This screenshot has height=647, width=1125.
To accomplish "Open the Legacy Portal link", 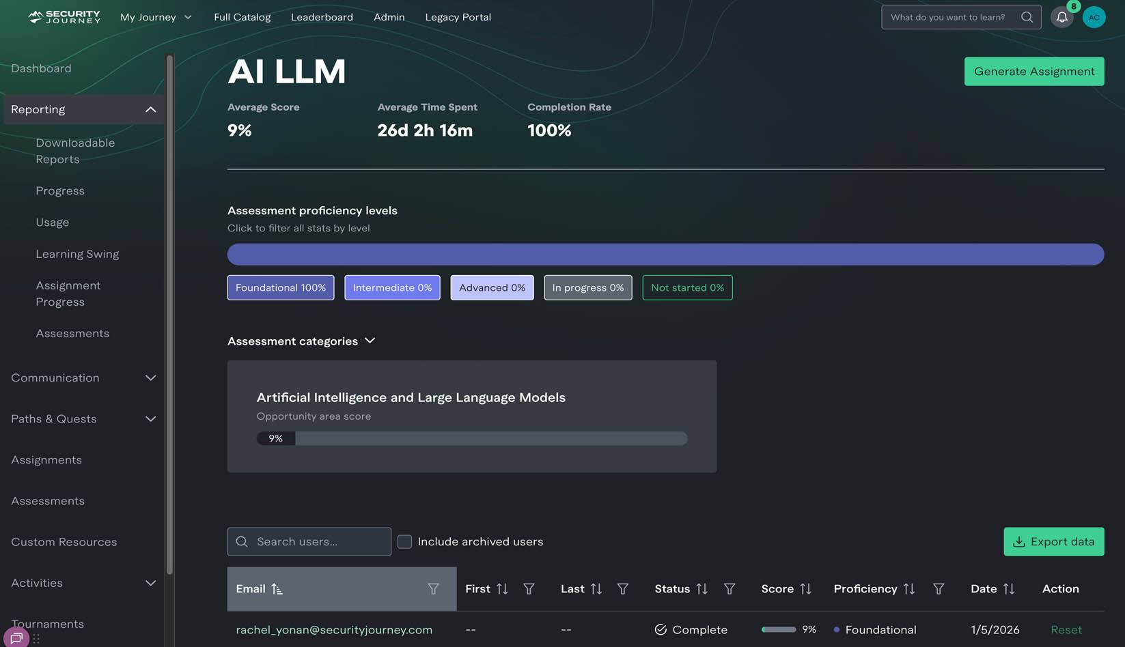I will 458,17.
